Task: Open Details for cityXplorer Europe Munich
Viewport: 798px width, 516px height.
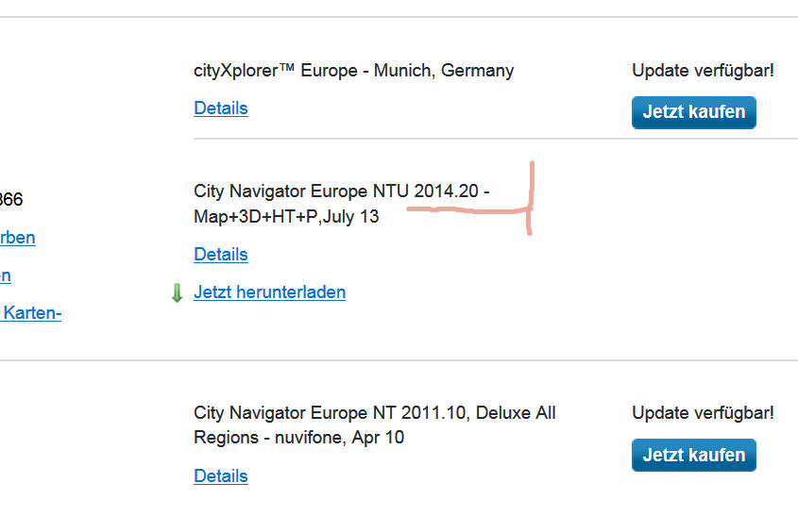Action: tap(221, 108)
